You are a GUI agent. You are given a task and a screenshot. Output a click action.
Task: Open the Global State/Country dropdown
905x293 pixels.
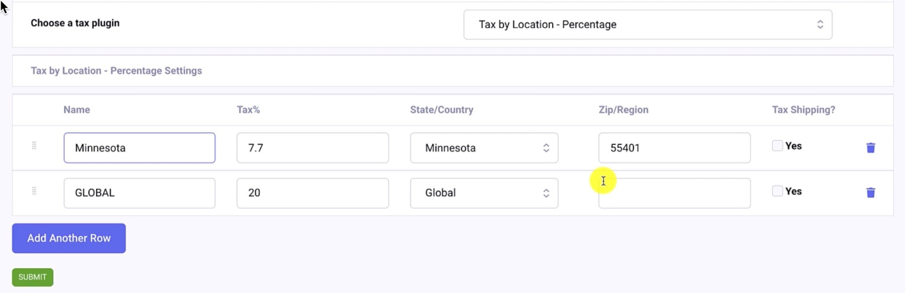[x=484, y=192]
